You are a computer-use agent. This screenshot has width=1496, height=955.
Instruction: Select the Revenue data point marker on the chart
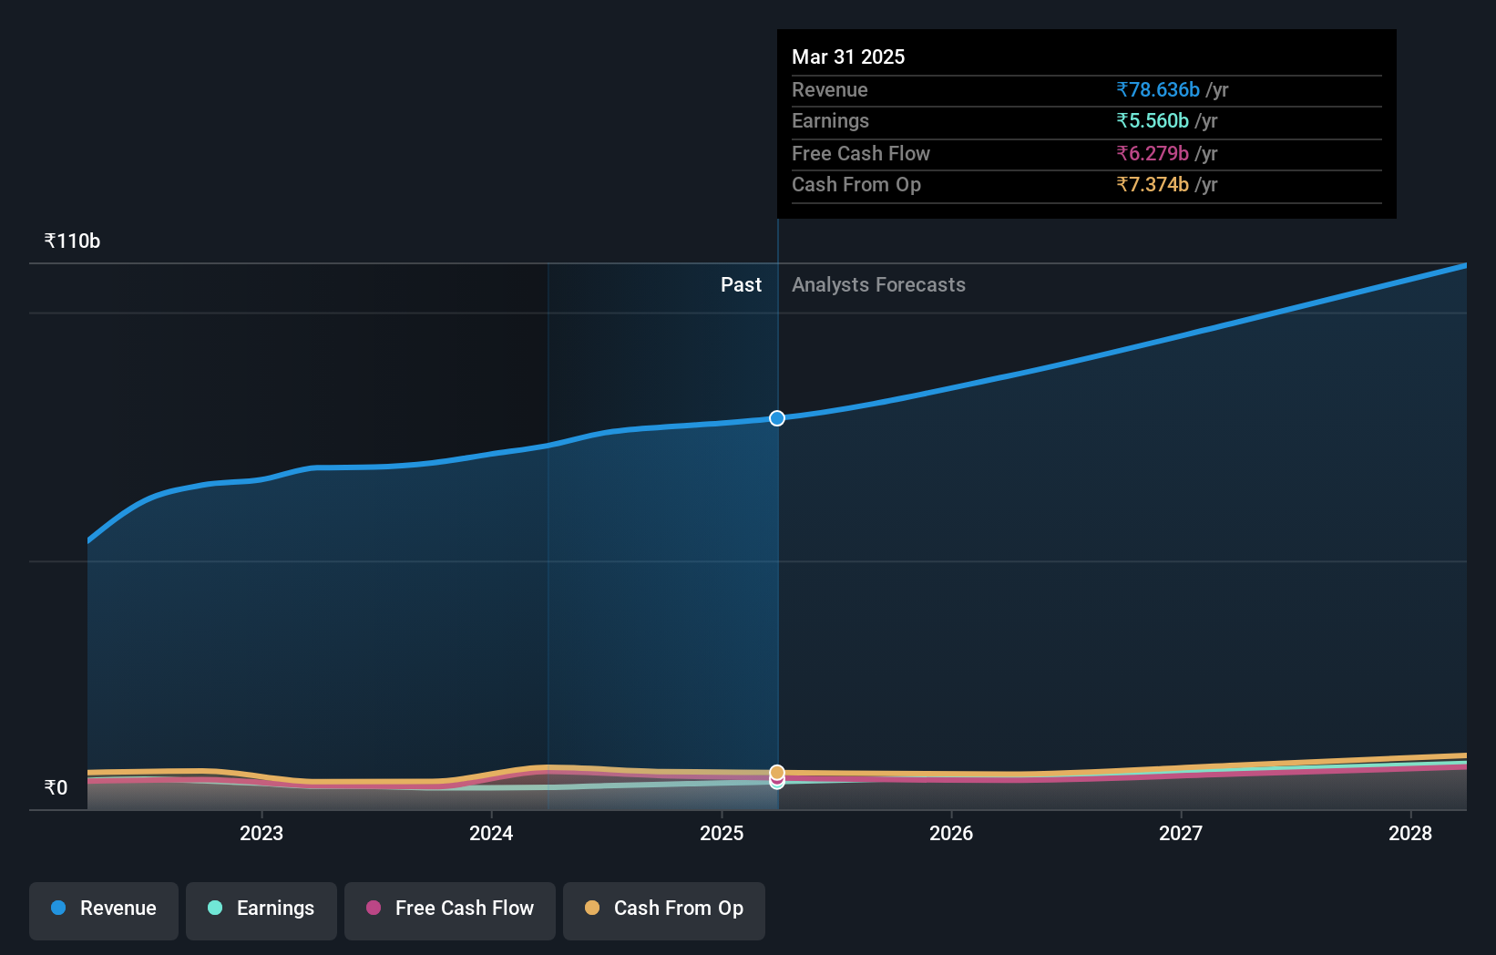pos(776,418)
